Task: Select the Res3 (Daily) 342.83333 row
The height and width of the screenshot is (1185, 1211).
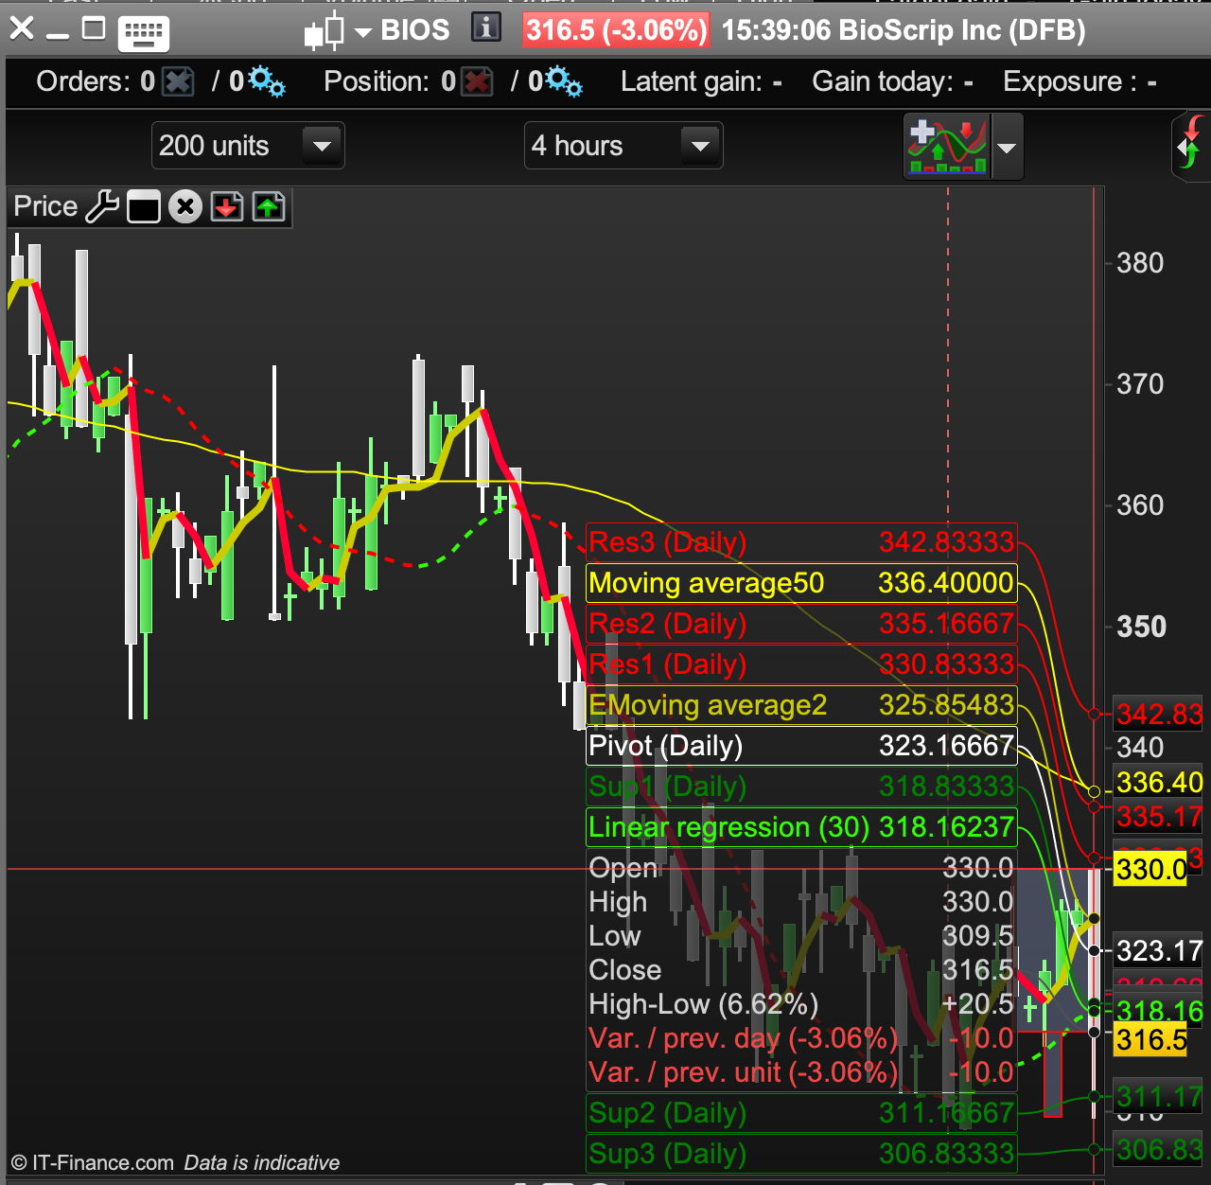Action: tap(801, 542)
